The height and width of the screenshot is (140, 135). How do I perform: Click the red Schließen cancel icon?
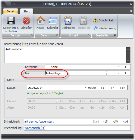pos(26,21)
